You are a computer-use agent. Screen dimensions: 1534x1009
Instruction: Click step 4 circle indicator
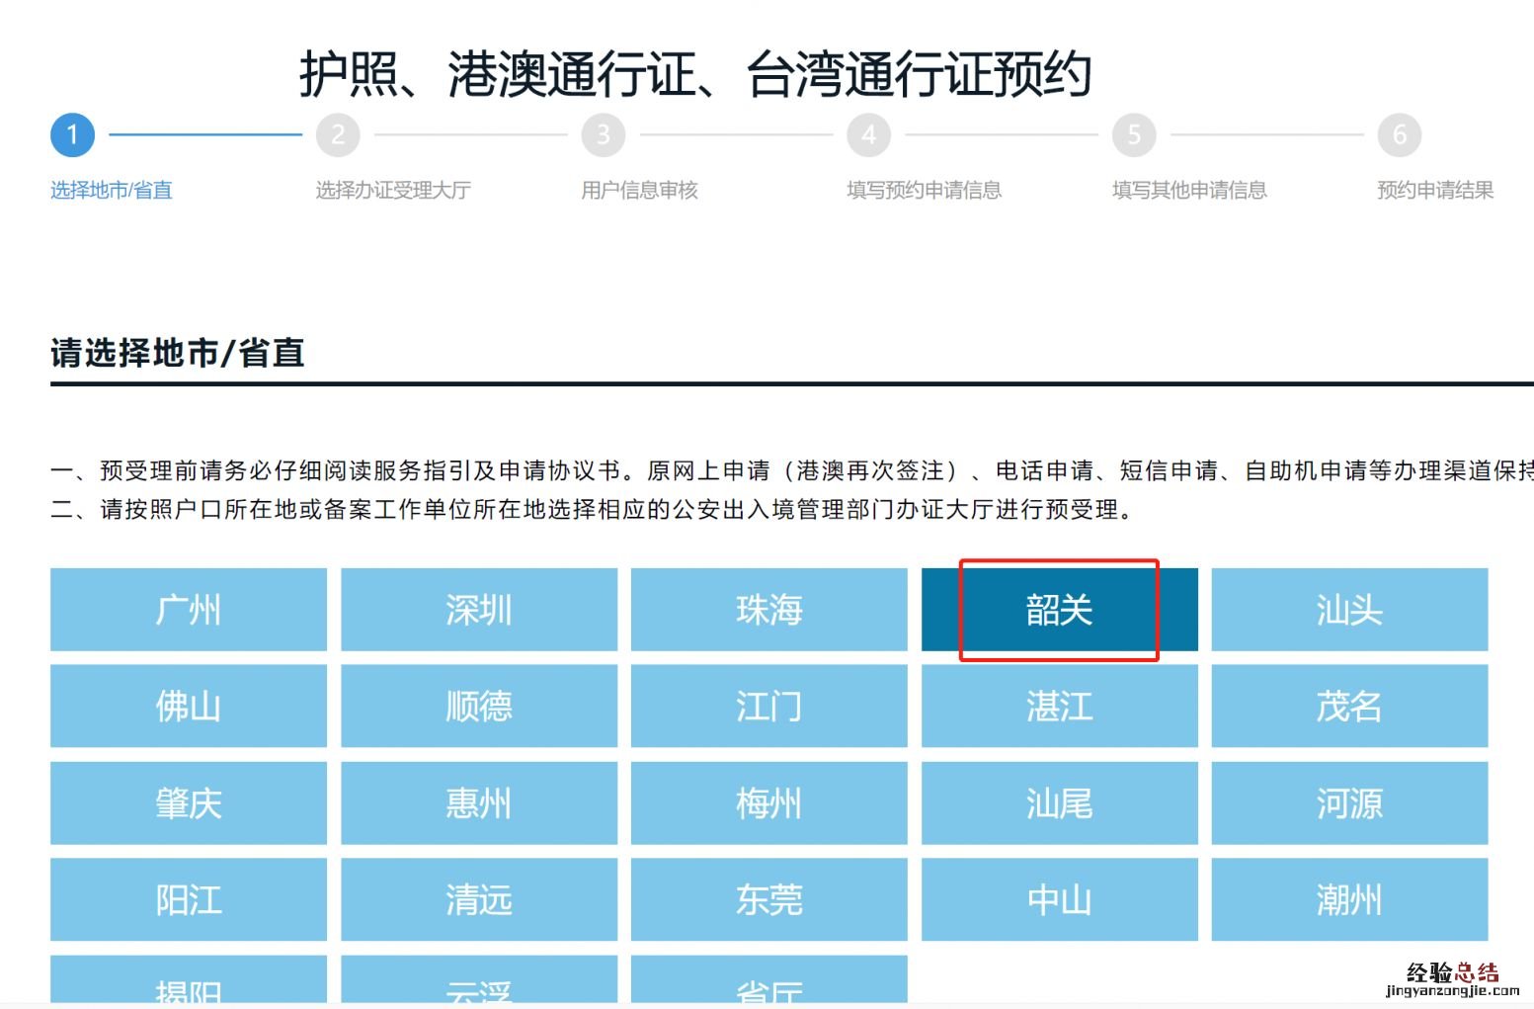[868, 135]
